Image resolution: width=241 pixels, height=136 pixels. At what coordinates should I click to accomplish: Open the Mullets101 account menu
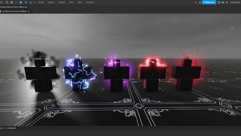coord(235,2)
